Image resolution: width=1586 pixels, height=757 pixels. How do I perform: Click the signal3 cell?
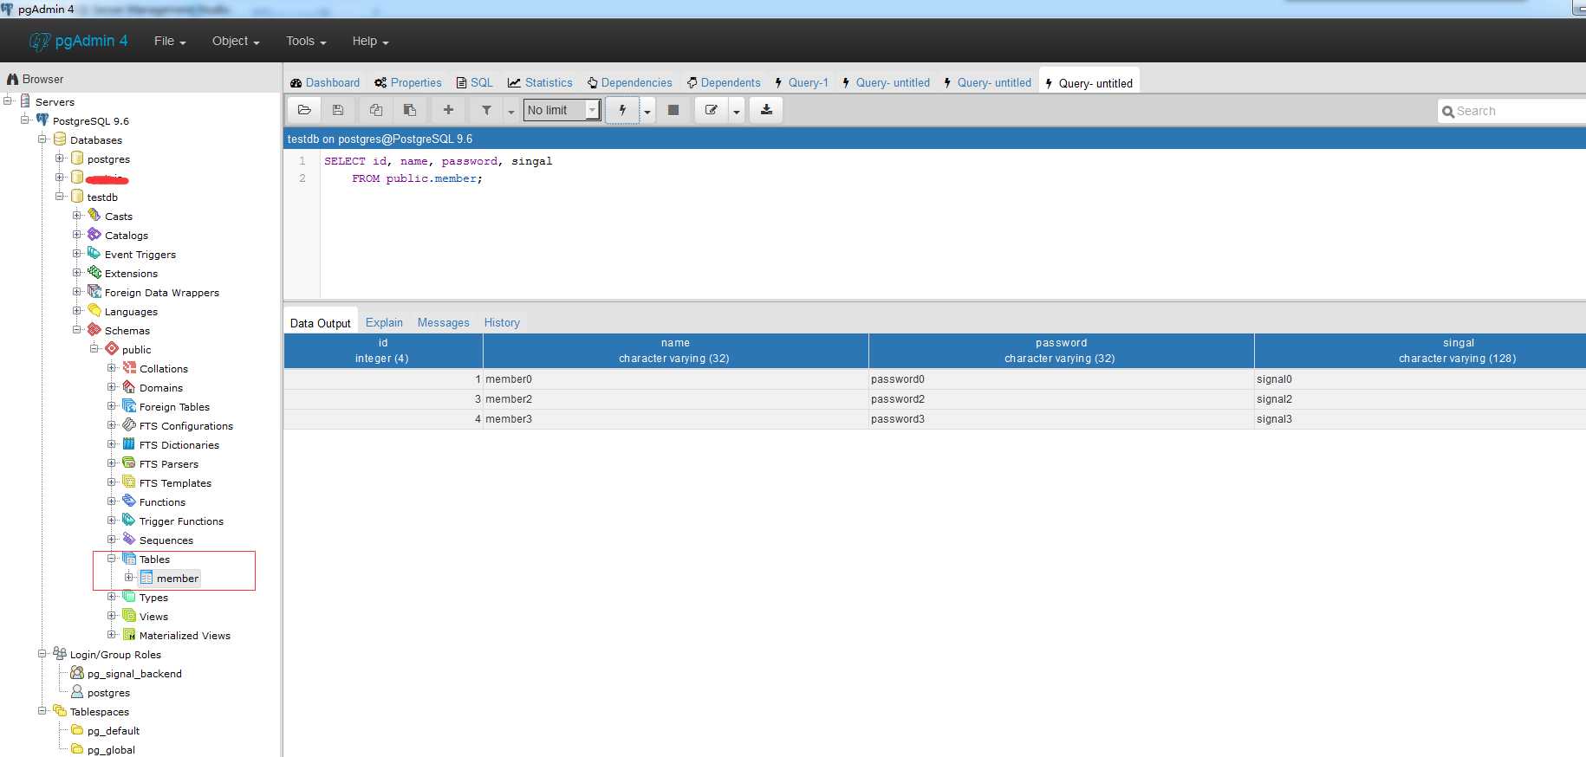tap(1420, 419)
